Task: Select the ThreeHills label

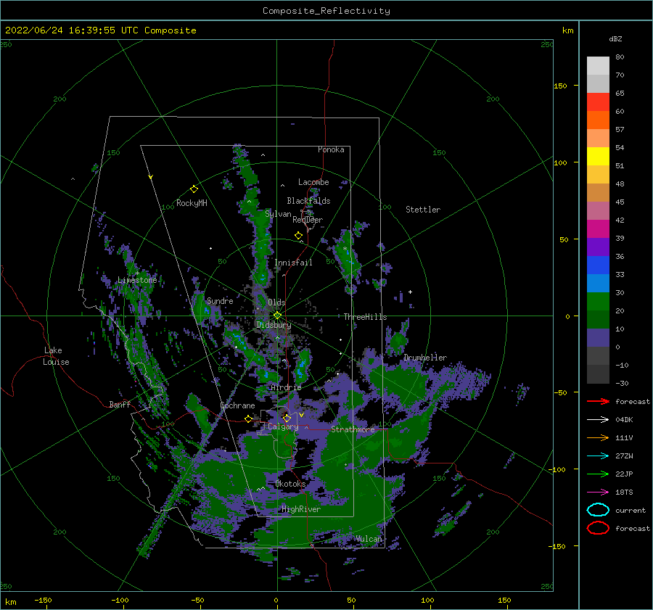Action: 365,317
